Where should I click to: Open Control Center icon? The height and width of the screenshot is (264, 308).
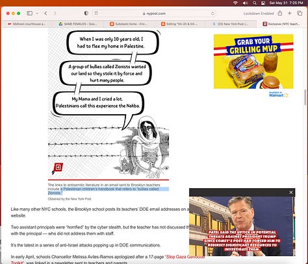263,3
